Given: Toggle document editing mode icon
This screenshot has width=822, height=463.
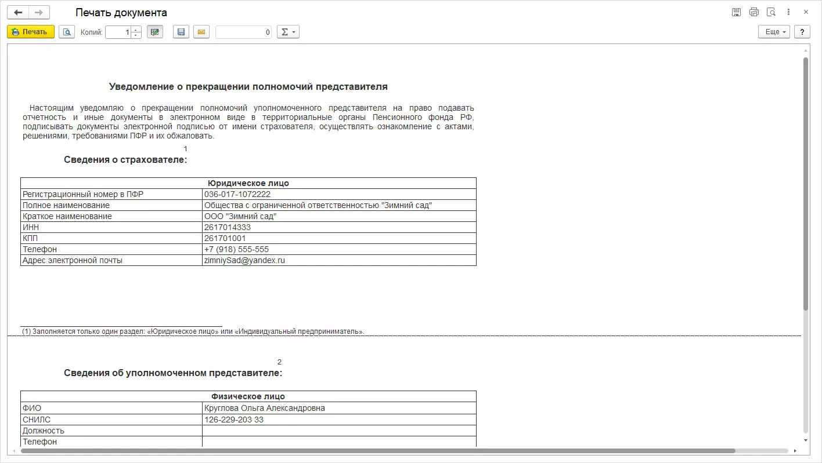Looking at the screenshot, I should (154, 32).
